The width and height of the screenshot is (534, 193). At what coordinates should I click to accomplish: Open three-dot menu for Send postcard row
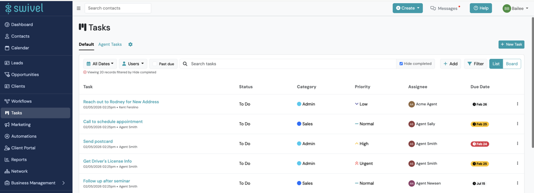pyautogui.click(x=517, y=144)
